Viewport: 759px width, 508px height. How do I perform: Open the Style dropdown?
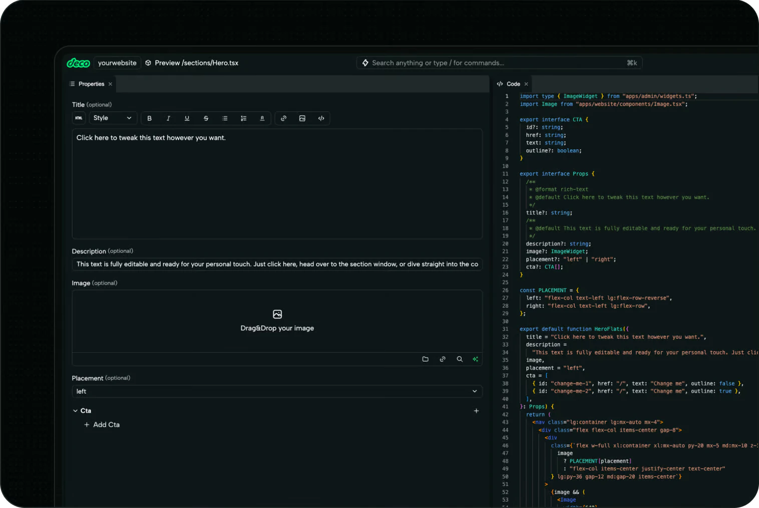(112, 118)
